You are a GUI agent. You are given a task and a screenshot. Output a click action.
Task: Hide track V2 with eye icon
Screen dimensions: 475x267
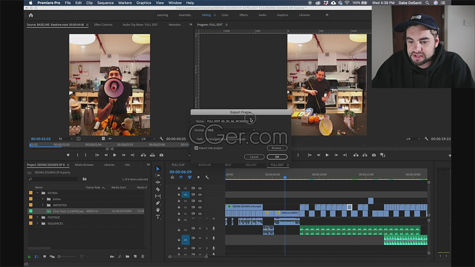pyautogui.click(x=200, y=207)
